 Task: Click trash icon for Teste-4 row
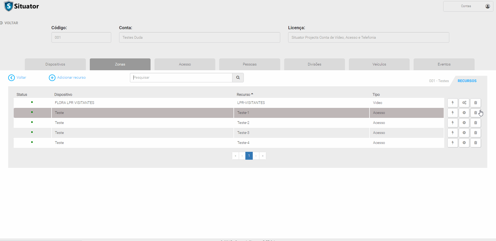475,143
